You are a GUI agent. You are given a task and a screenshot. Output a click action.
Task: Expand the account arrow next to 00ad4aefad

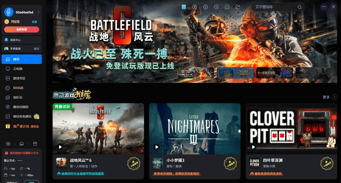click(x=38, y=12)
